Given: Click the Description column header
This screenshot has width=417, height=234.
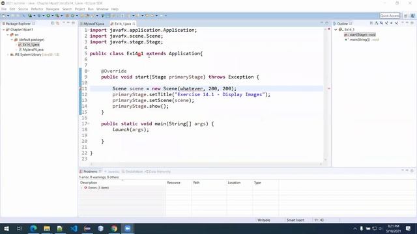Looking at the screenshot, I should [x=122, y=183].
